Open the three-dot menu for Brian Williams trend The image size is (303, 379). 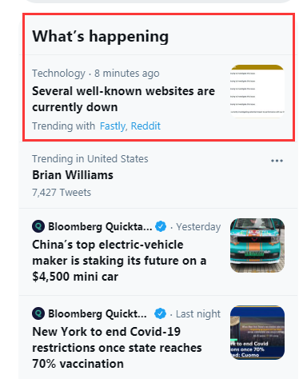(277, 161)
